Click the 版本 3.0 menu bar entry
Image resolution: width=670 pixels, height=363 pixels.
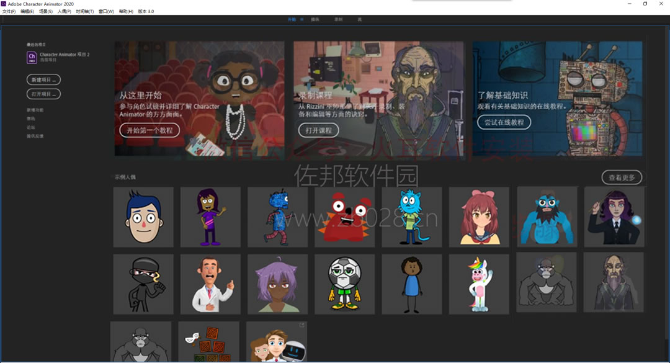click(146, 12)
